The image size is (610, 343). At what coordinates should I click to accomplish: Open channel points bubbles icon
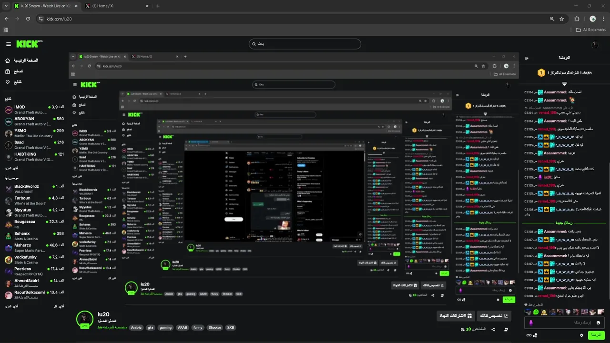coord(535,335)
